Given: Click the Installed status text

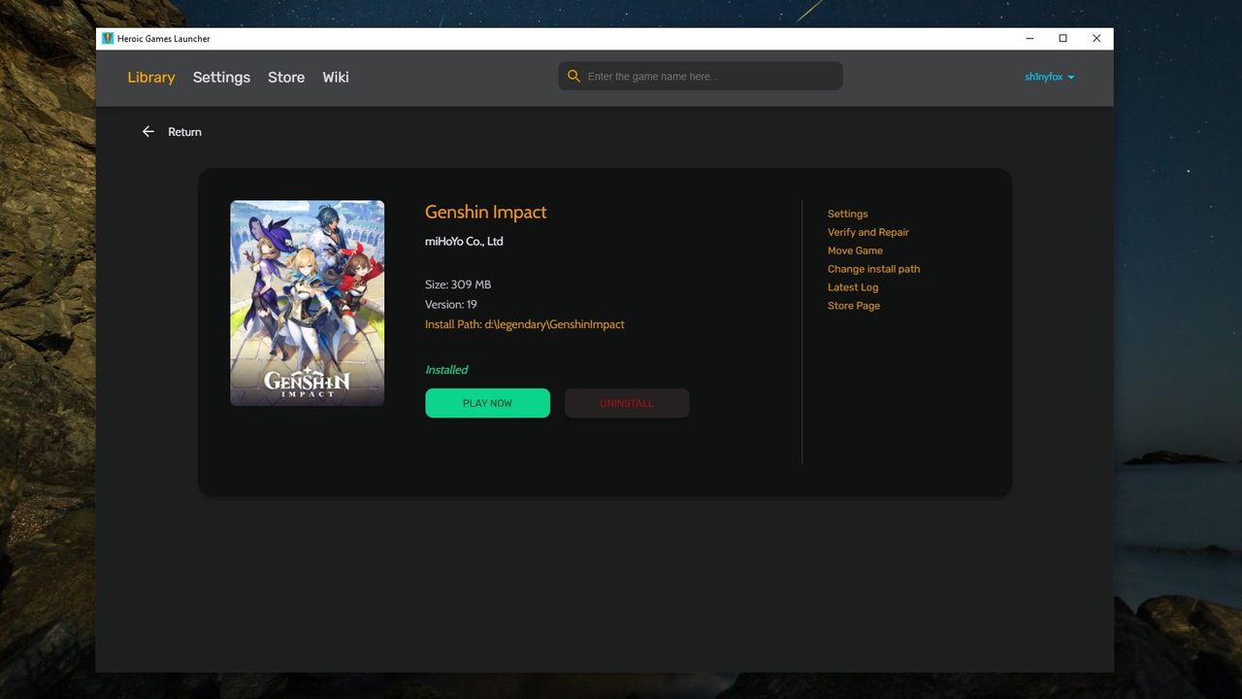Looking at the screenshot, I should coord(446,370).
